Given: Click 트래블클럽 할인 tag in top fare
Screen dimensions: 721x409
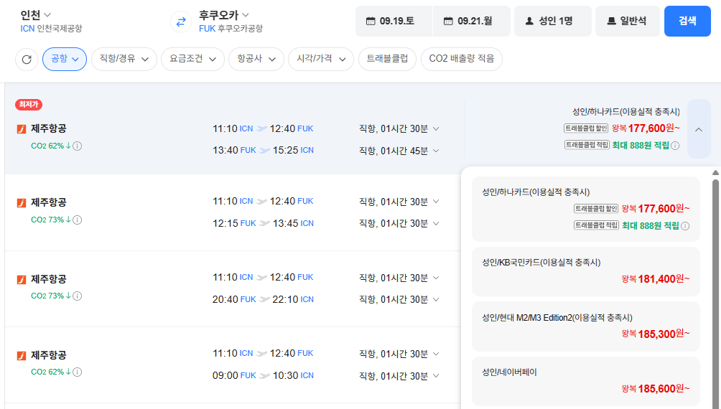Looking at the screenshot, I should point(586,128).
